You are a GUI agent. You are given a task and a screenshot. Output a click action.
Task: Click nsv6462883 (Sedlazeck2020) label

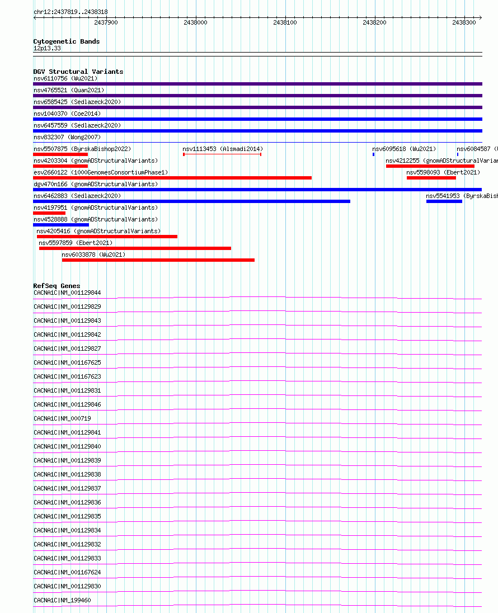[77, 196]
